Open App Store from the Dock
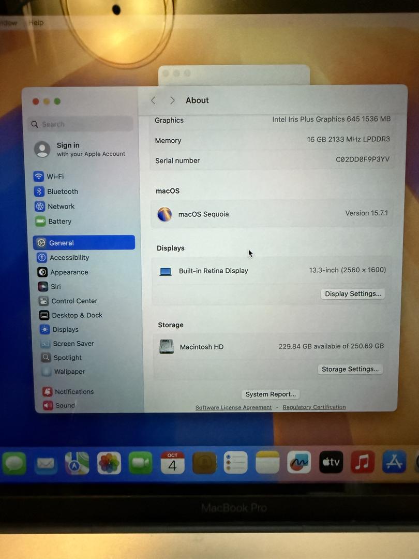Viewport: 419px width, 559px height. [394, 462]
